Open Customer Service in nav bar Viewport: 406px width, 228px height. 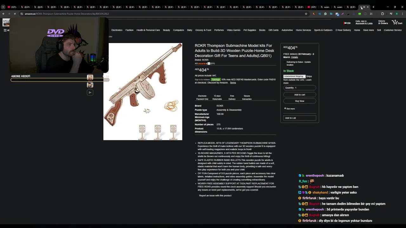point(393,30)
